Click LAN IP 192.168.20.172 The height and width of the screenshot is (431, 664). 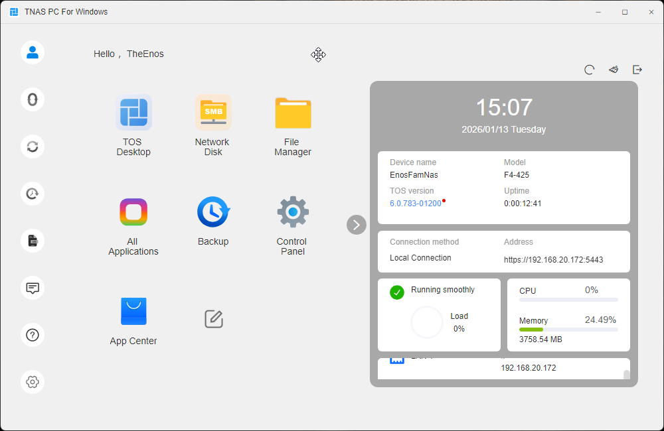tap(529, 368)
